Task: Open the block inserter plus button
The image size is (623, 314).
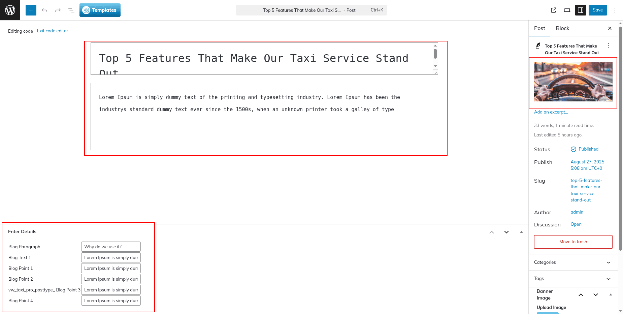Action: [31, 10]
